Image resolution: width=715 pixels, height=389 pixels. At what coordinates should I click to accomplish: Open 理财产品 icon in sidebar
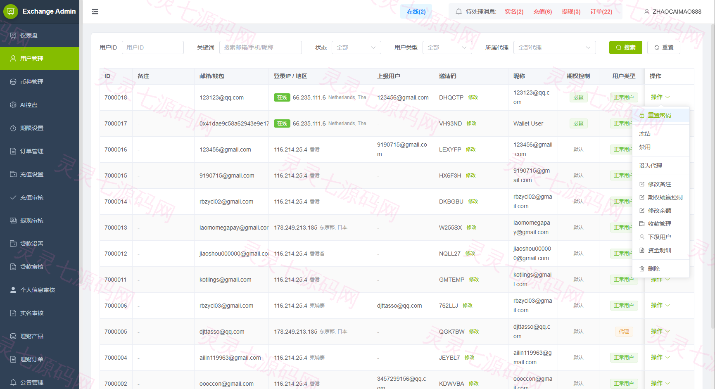(13, 336)
